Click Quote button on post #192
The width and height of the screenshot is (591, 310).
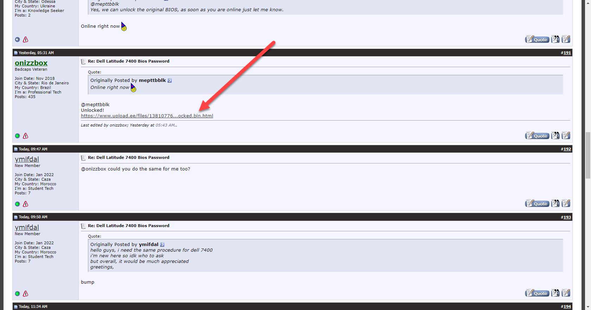[x=537, y=204]
